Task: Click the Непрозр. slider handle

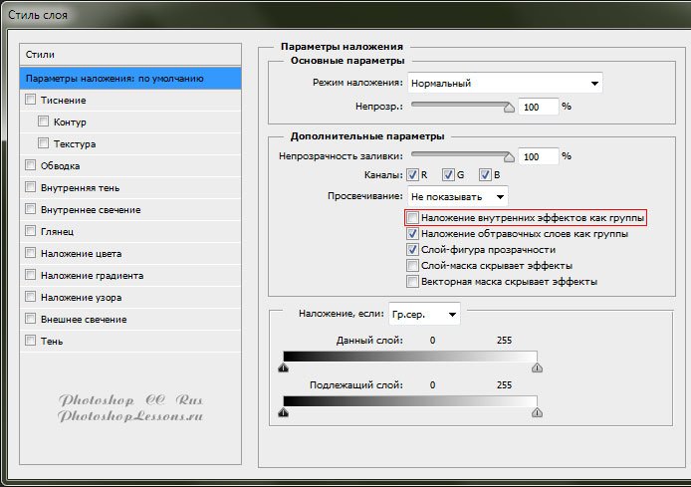Action: click(x=511, y=105)
